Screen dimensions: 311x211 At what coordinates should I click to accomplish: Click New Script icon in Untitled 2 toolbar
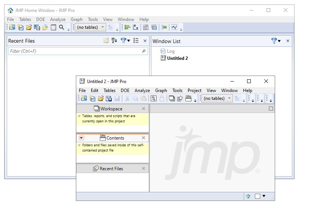92,98
